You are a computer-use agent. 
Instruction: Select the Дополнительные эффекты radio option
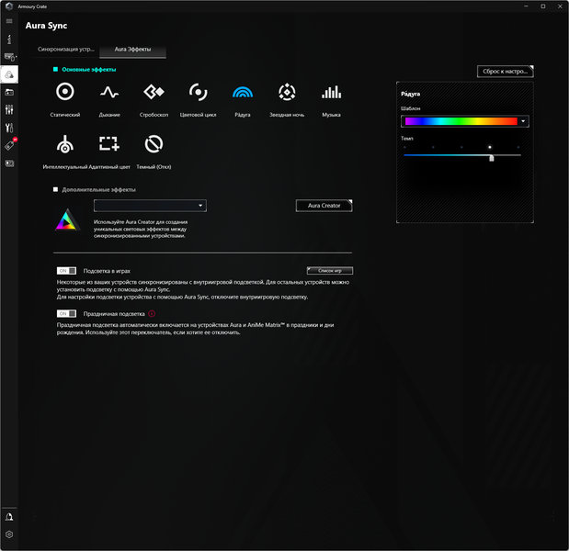(55, 189)
